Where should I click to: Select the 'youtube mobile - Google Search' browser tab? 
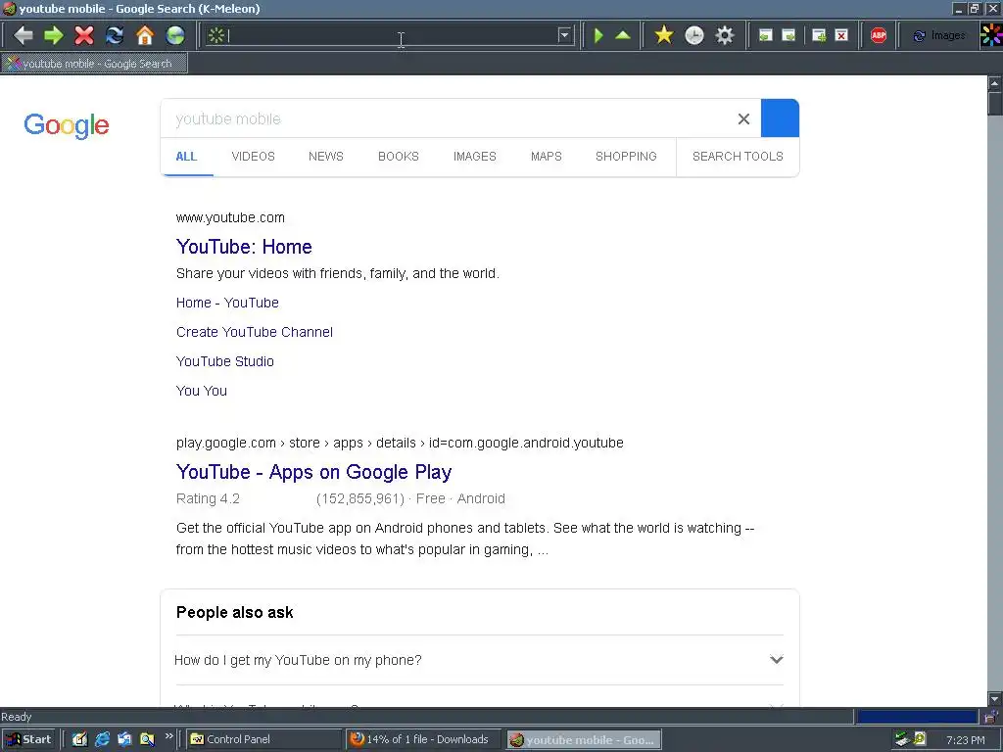(94, 64)
